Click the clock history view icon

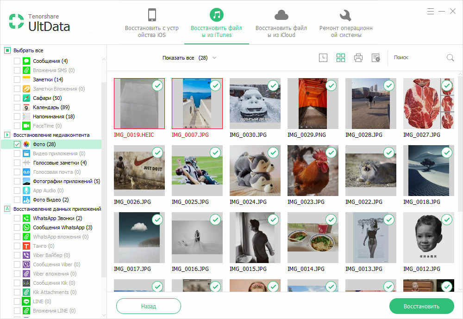(x=323, y=58)
